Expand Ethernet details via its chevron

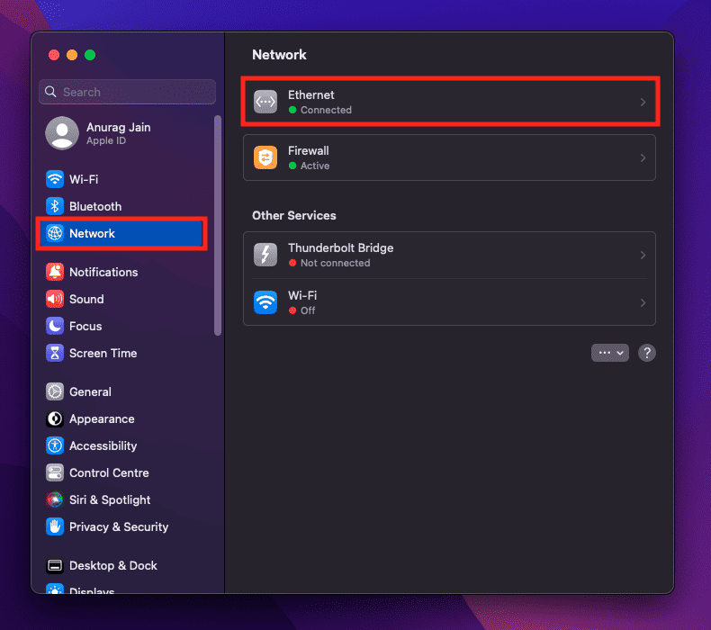(643, 102)
